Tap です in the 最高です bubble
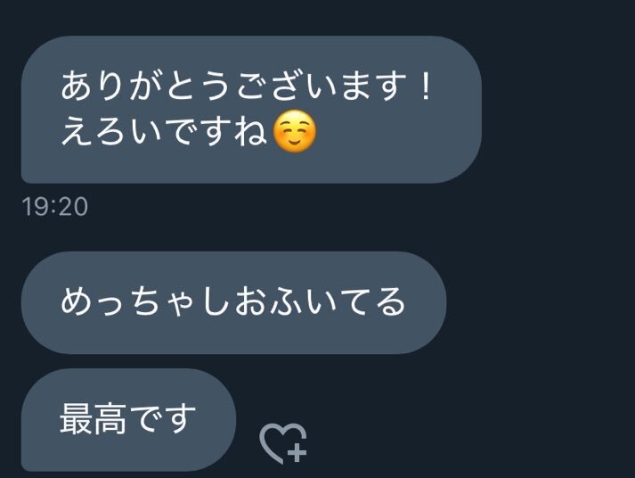This screenshot has height=478, width=635. pos(162,419)
